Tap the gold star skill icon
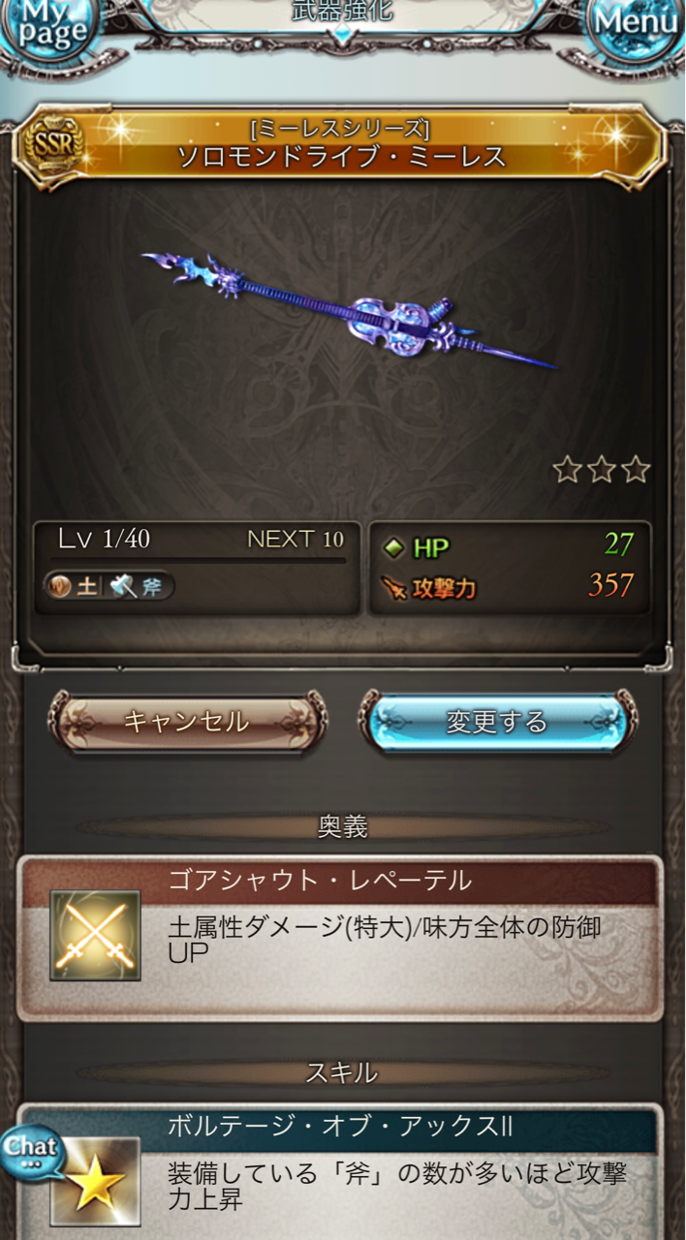This screenshot has height=1240, width=686. 96,1182
